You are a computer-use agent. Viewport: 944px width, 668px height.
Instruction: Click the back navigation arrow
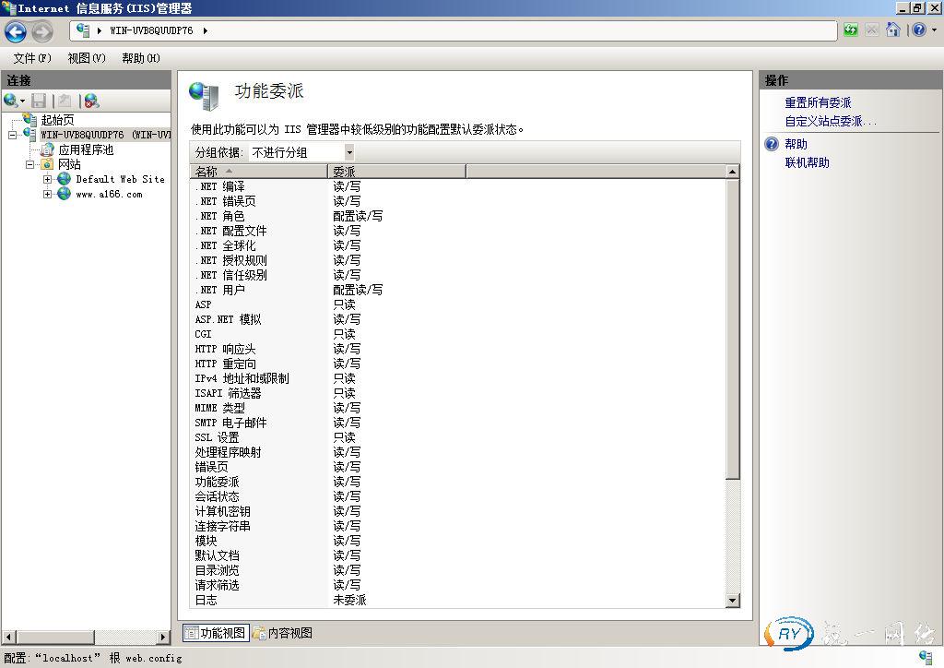click(17, 30)
